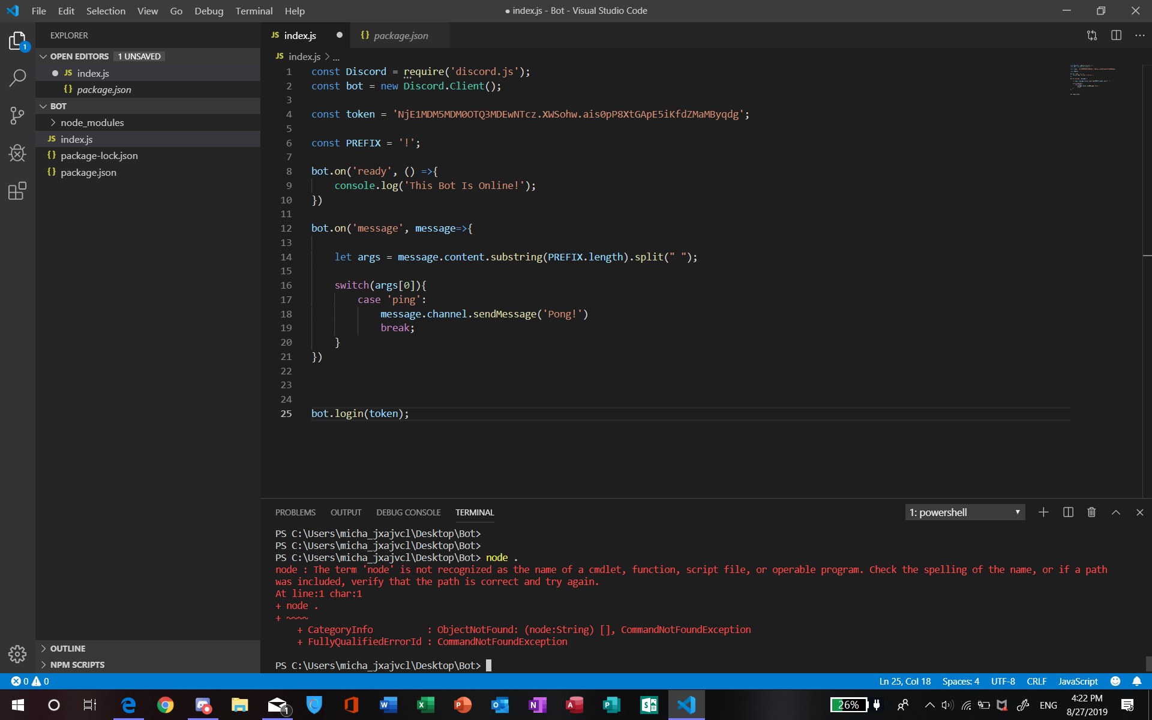This screenshot has height=720, width=1152.
Task: Open the Source Control view
Action: tap(17, 115)
